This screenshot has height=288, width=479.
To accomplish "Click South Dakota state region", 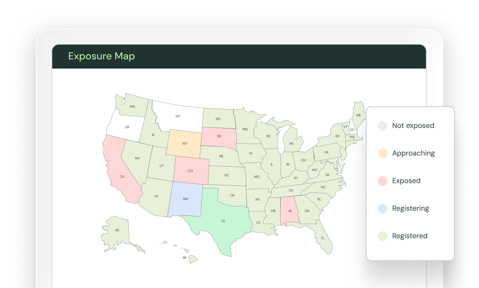I will pyautogui.click(x=219, y=137).
